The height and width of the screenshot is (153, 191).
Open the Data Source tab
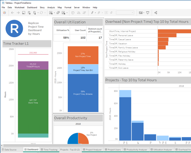click(x=10, y=149)
